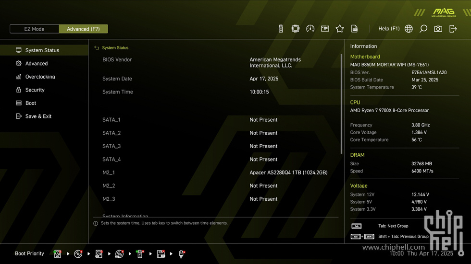
Task: Click the board explorer card icon
Action: (325, 29)
